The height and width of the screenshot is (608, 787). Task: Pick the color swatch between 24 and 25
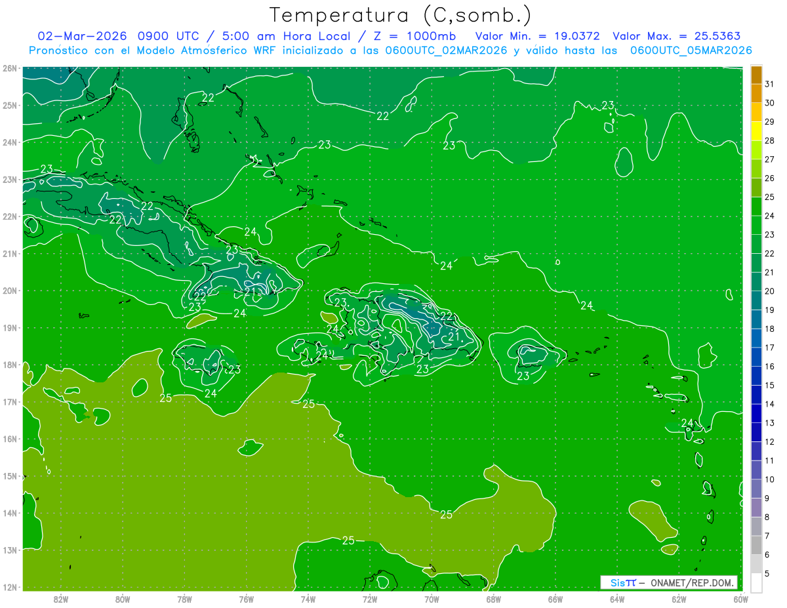[756, 207]
